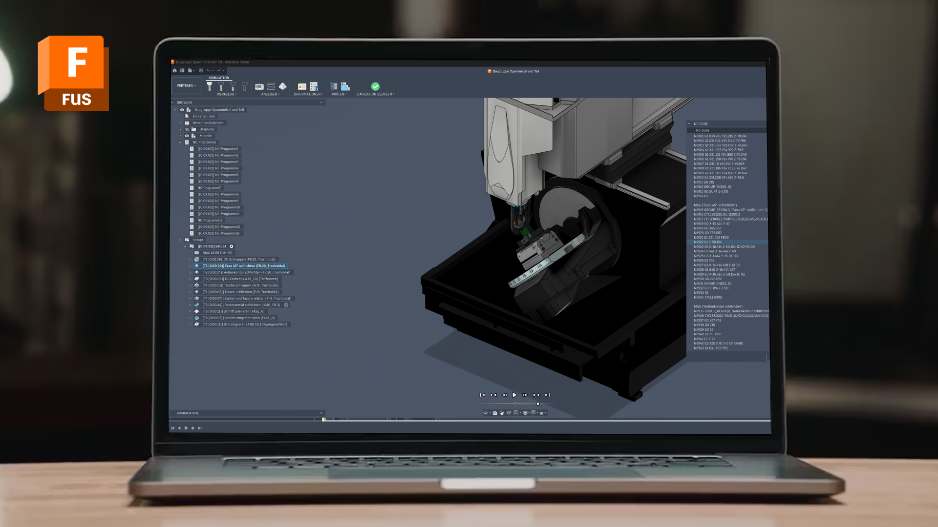
Task: Open the PRÜFEN menu
Action: click(x=339, y=94)
